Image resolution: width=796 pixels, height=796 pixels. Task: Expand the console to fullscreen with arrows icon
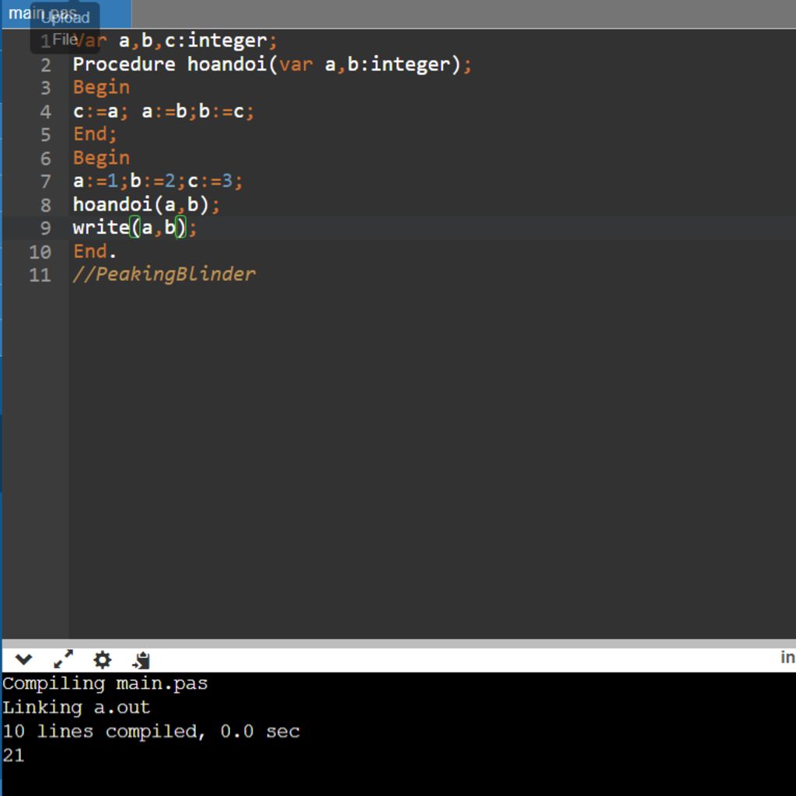pos(63,659)
